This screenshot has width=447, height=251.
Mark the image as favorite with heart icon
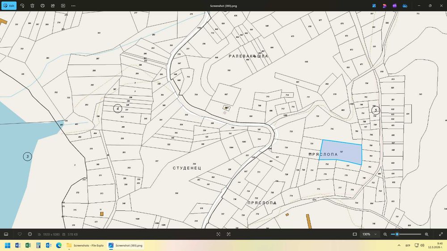[x=20, y=234]
